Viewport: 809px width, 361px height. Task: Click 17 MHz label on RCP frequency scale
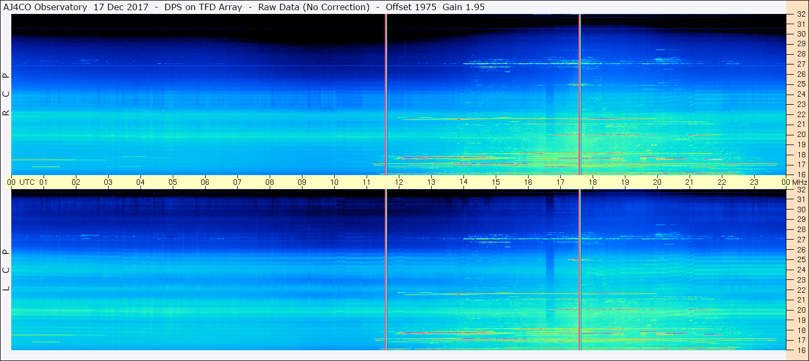pos(801,164)
